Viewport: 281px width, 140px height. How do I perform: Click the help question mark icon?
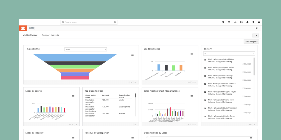[257, 28]
